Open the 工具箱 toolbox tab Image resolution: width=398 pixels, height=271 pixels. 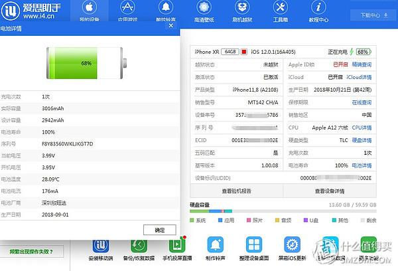(280, 11)
